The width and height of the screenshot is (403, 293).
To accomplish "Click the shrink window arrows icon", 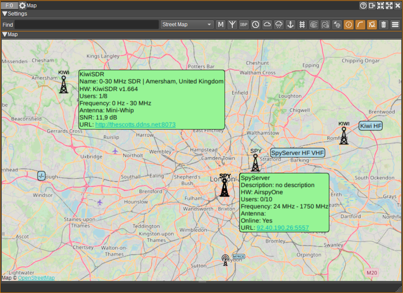I will click(381, 6).
